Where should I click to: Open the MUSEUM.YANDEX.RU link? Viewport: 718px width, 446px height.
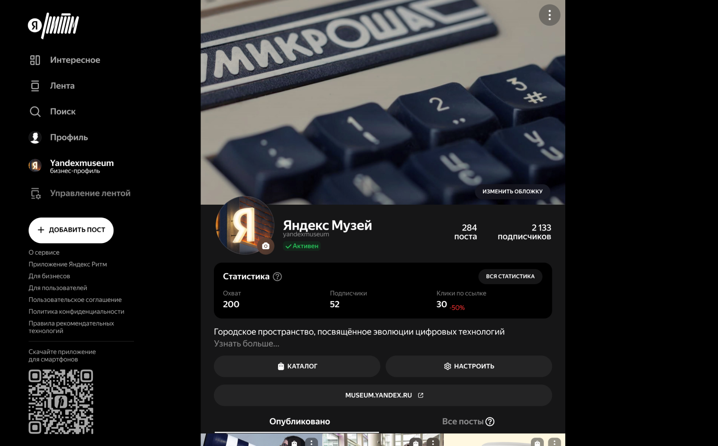coord(383,395)
